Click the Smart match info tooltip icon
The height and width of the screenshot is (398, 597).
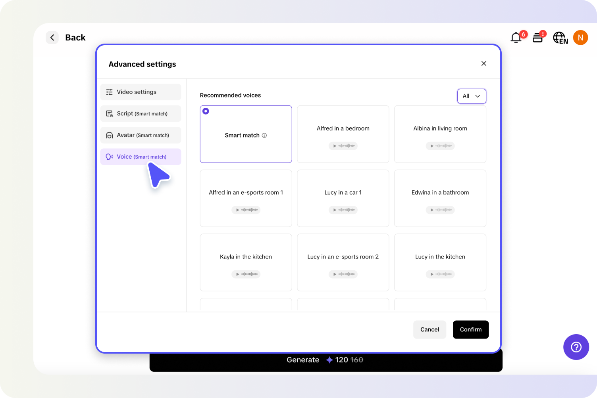click(x=264, y=135)
